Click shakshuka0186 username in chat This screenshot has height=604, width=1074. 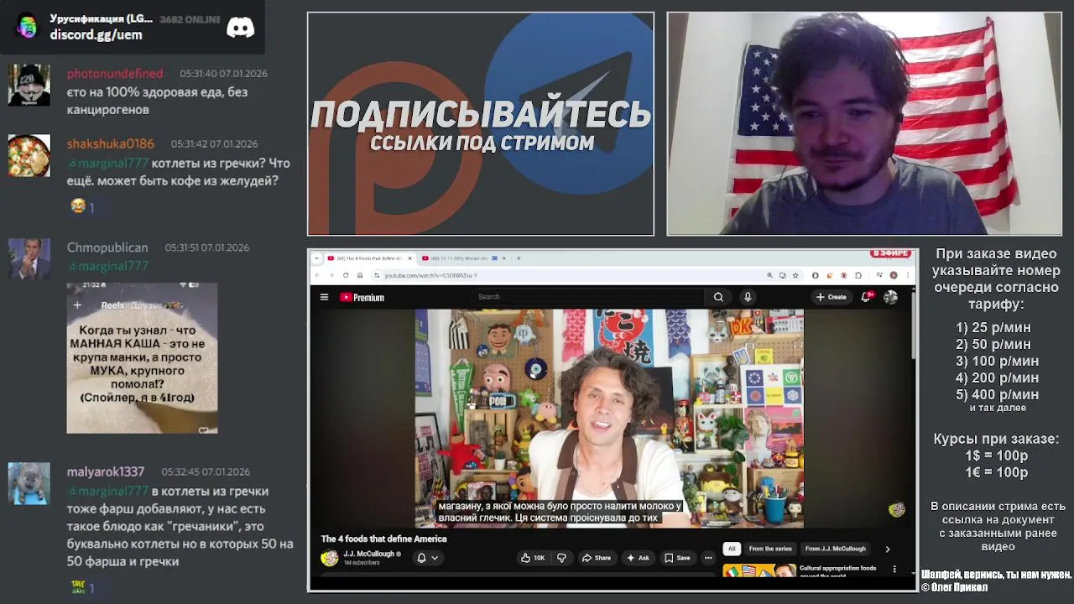tap(111, 143)
